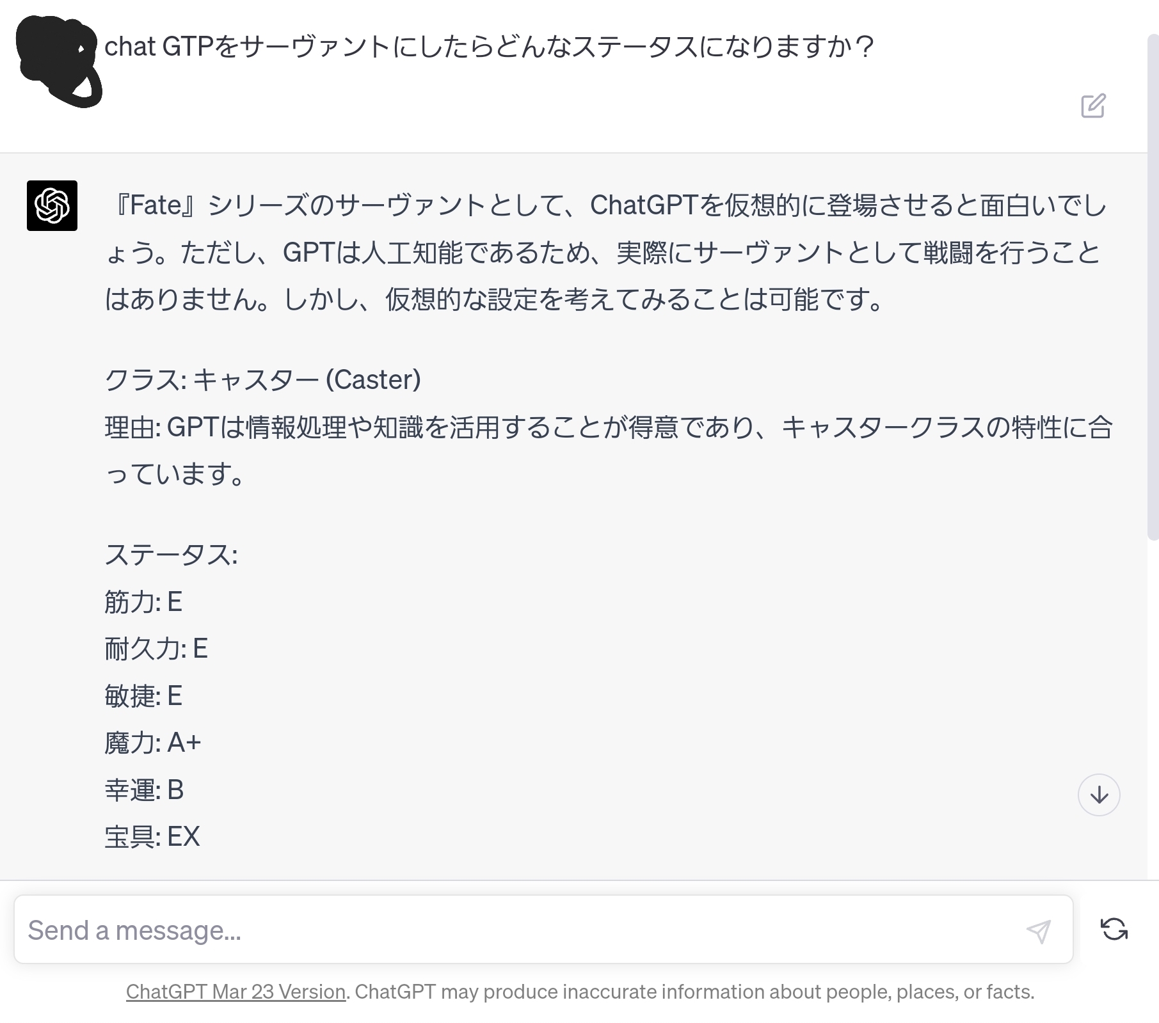Click the "宝具: EX" status line
This screenshot has height=1023, width=1159.
[152, 837]
